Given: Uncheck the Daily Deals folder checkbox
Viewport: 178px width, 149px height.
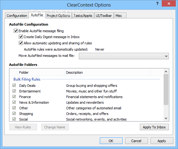Looking at the screenshot, I should pos(14,85).
